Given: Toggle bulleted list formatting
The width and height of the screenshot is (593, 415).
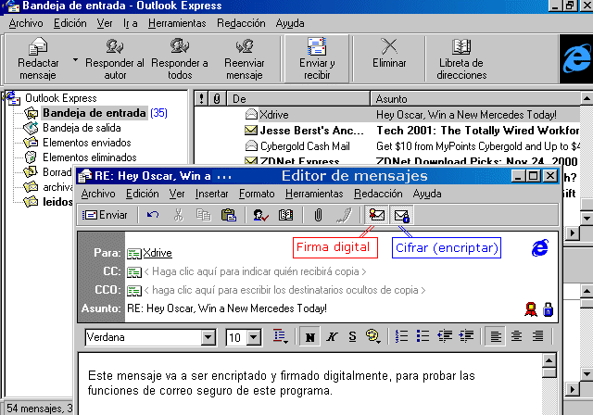Looking at the screenshot, I should coord(423,336).
